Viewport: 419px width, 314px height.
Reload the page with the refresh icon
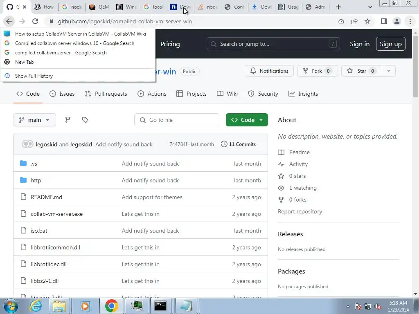click(35, 21)
